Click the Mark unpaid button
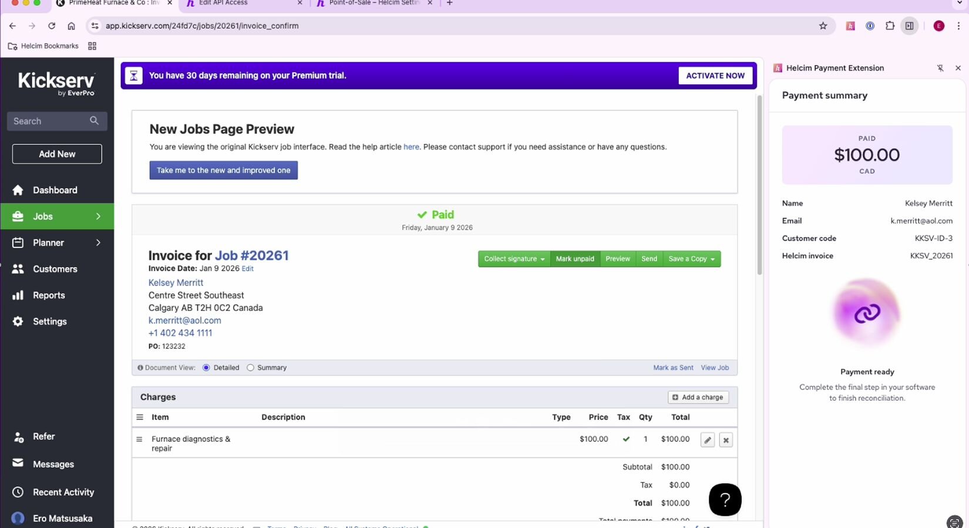Image resolution: width=969 pixels, height=528 pixels. pos(575,259)
